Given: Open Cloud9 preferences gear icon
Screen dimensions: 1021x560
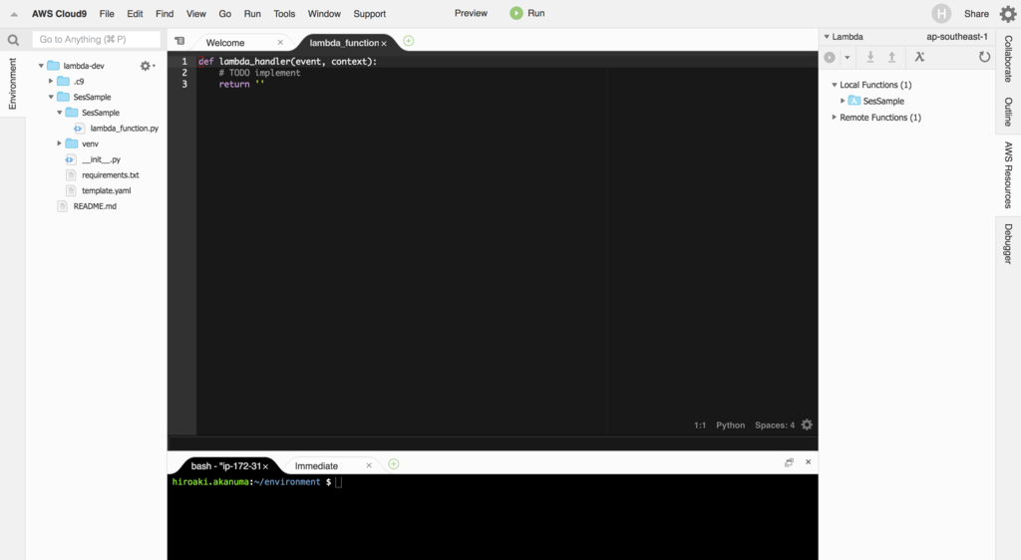Looking at the screenshot, I should click(1007, 14).
